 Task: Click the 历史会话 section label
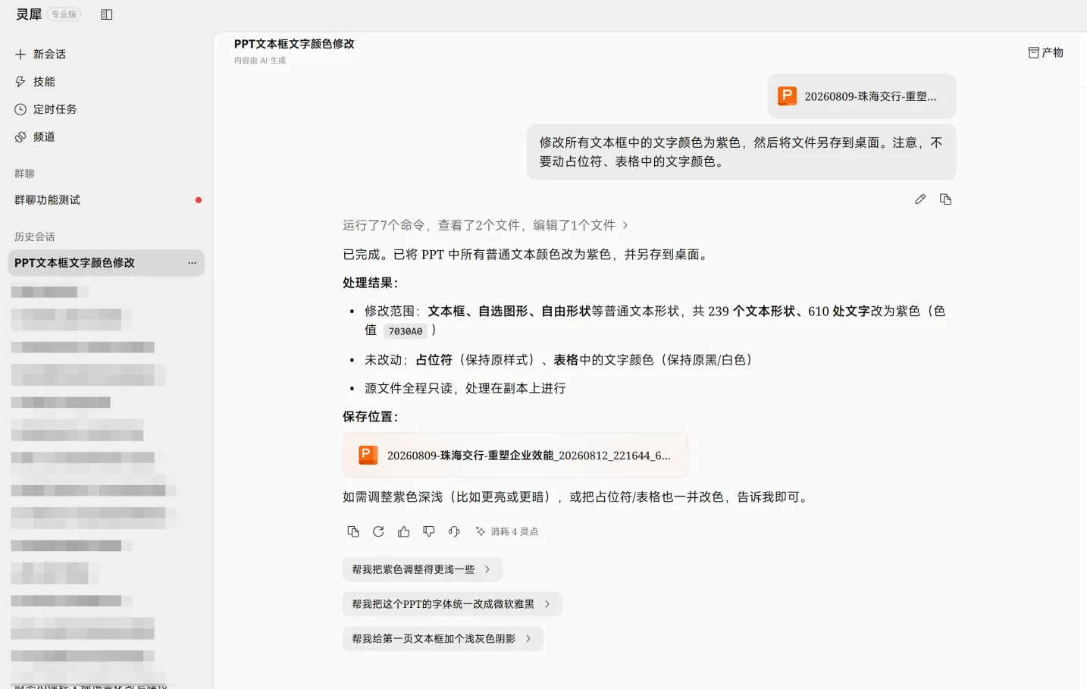[x=35, y=236]
